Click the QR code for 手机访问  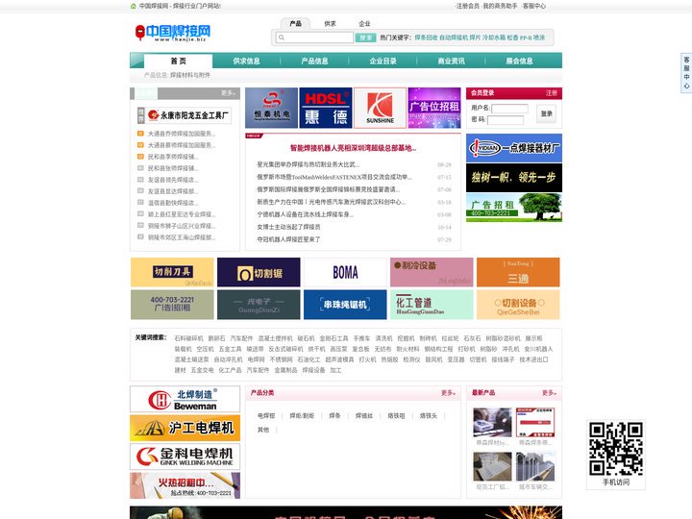[616, 449]
